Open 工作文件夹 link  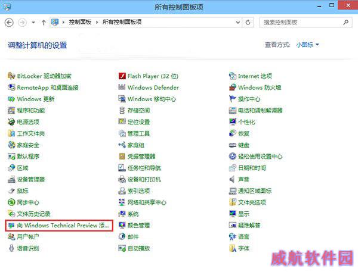pos(30,133)
